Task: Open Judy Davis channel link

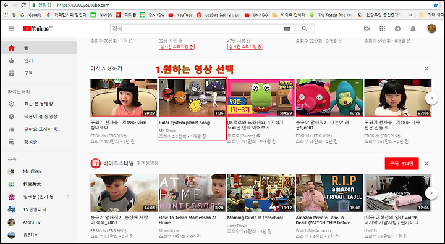Action: [237, 226]
